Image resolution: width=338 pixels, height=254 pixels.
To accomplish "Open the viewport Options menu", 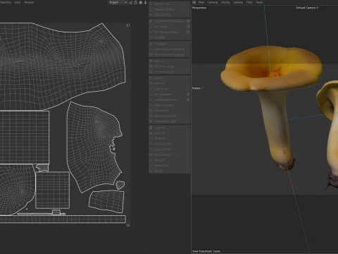I will 238,2.
